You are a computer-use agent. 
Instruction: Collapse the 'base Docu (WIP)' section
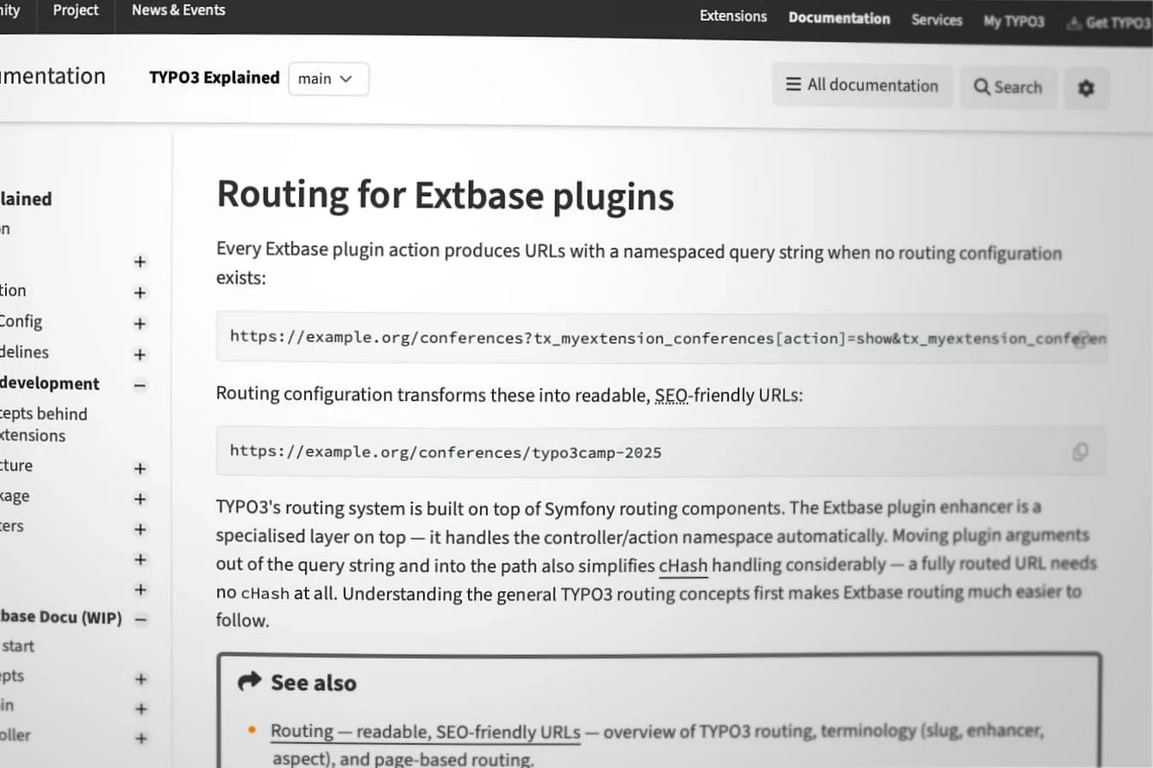click(141, 620)
